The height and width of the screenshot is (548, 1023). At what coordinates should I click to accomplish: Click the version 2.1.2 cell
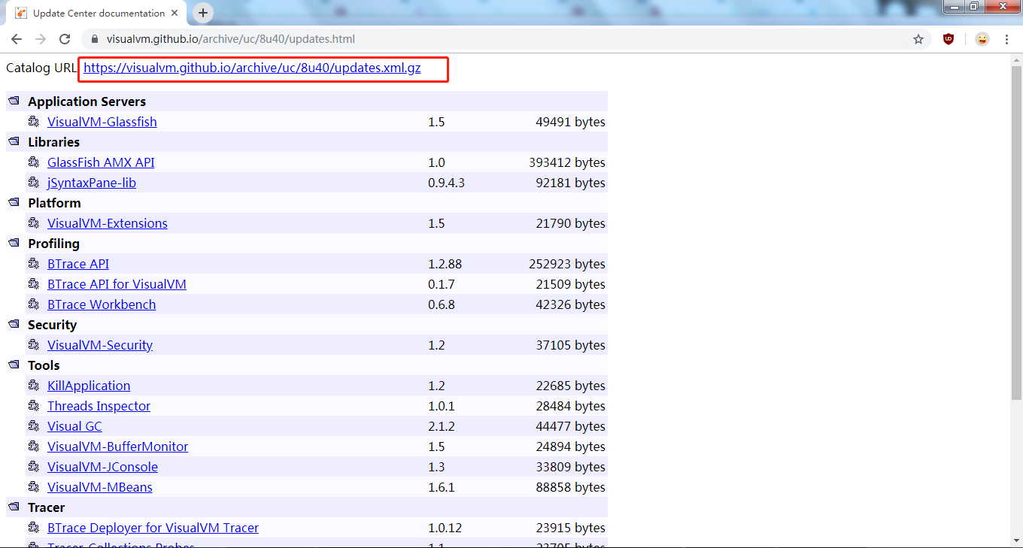442,426
